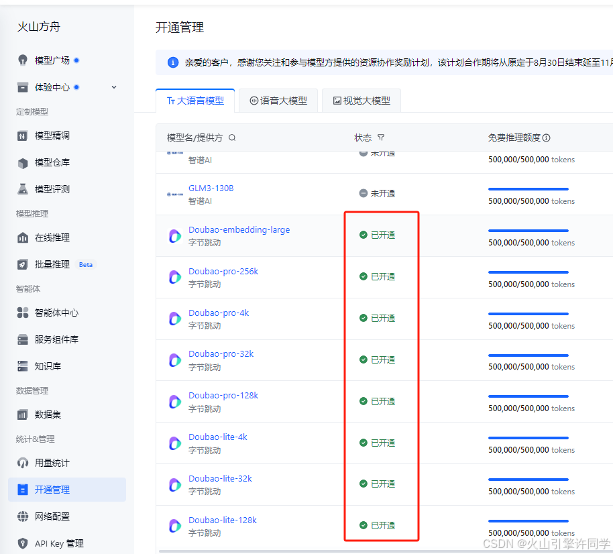Open the Doubao-pro-32k model link
Image resolution: width=613 pixels, height=554 pixels.
[x=221, y=354]
